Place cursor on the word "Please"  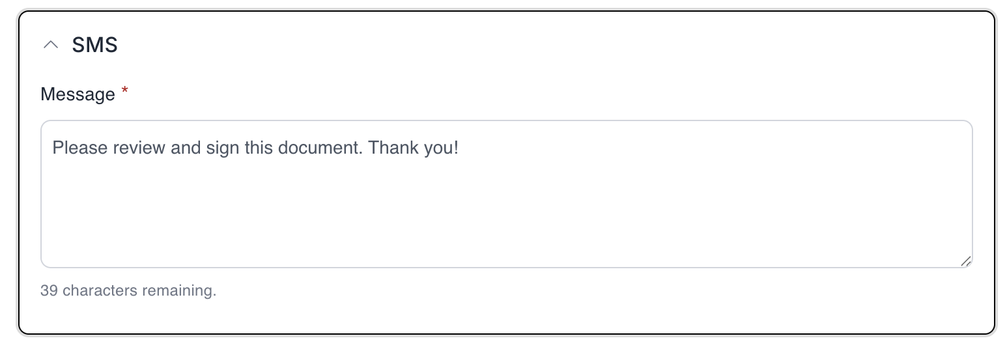[80, 148]
